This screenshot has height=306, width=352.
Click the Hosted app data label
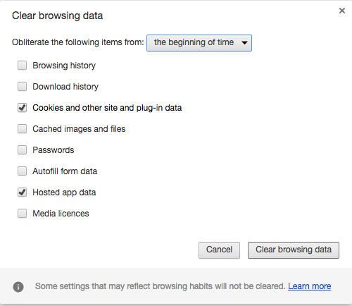[x=64, y=192]
